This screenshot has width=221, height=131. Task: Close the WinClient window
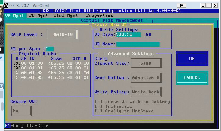(x=215, y=6)
